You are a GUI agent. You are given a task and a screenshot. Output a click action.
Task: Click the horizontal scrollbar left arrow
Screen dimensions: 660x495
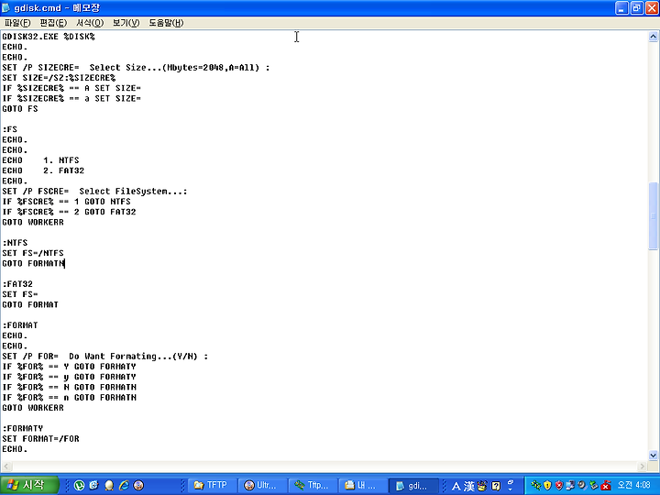(x=5, y=466)
